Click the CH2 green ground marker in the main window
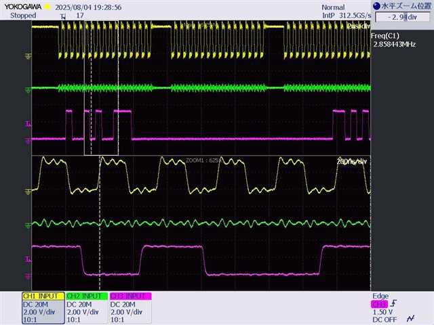This screenshot has height=325, width=434. click(28, 90)
